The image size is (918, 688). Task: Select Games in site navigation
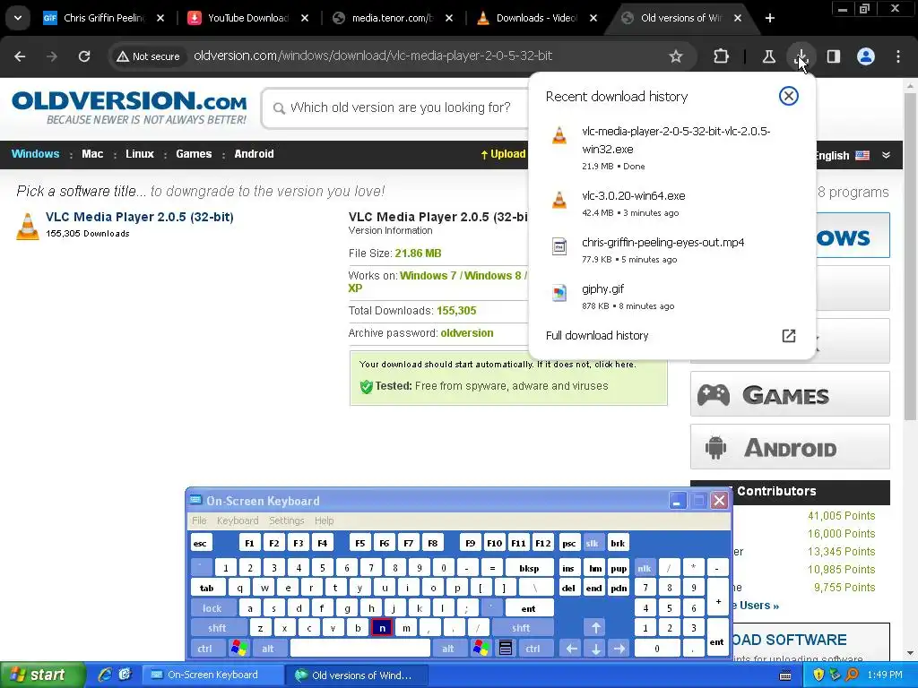point(194,154)
